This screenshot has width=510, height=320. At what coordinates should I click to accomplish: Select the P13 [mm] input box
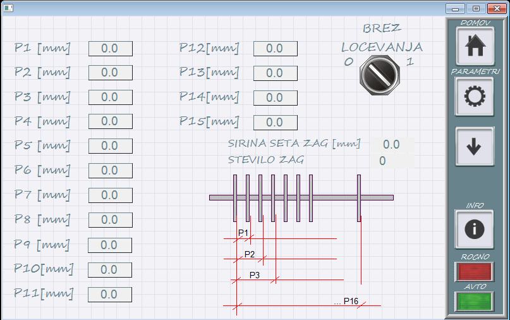[x=275, y=73]
